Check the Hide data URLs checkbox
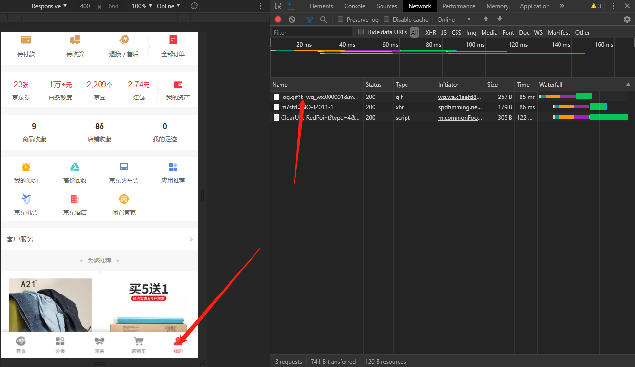The image size is (635, 367). [x=361, y=32]
